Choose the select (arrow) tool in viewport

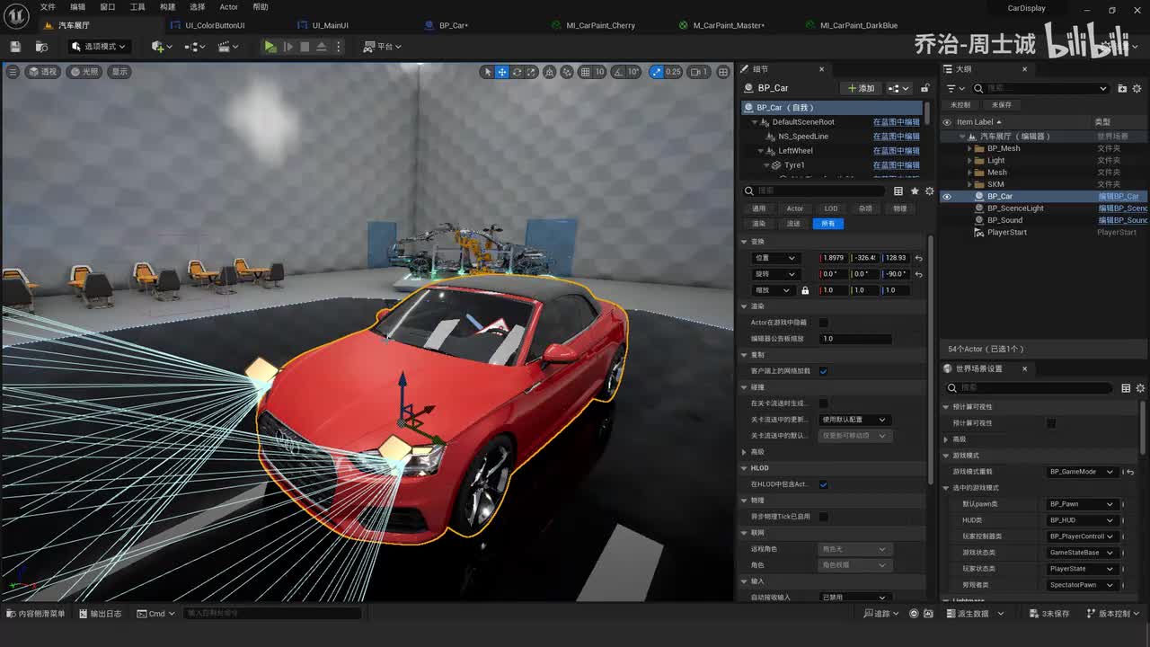(488, 72)
